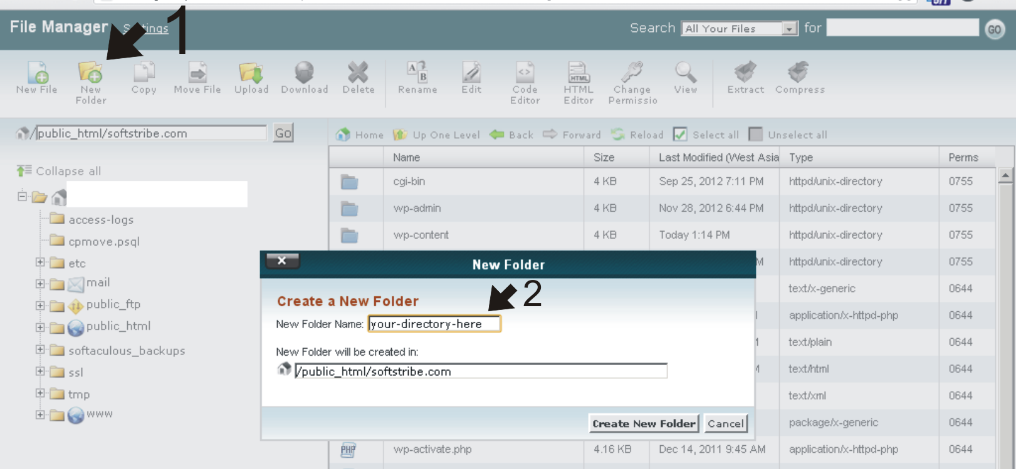Expand the tmp folder node

pos(40,393)
